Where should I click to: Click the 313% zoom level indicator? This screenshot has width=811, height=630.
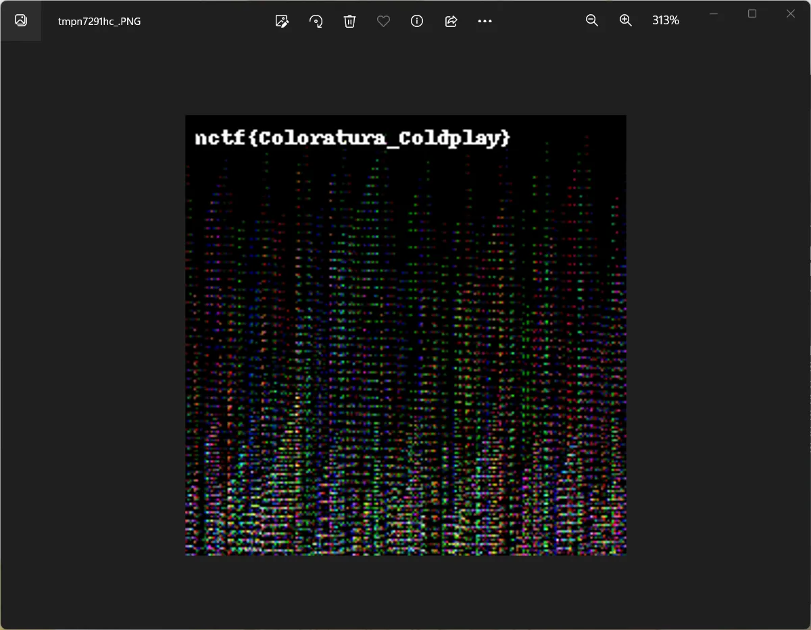[665, 21]
